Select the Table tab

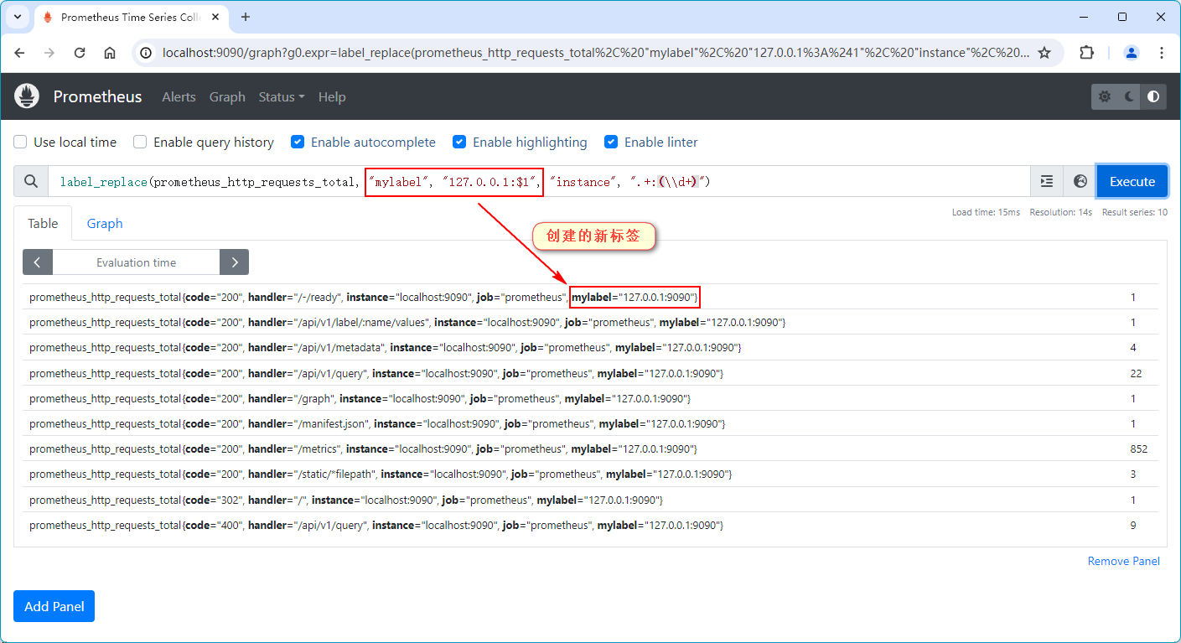pyautogui.click(x=43, y=223)
